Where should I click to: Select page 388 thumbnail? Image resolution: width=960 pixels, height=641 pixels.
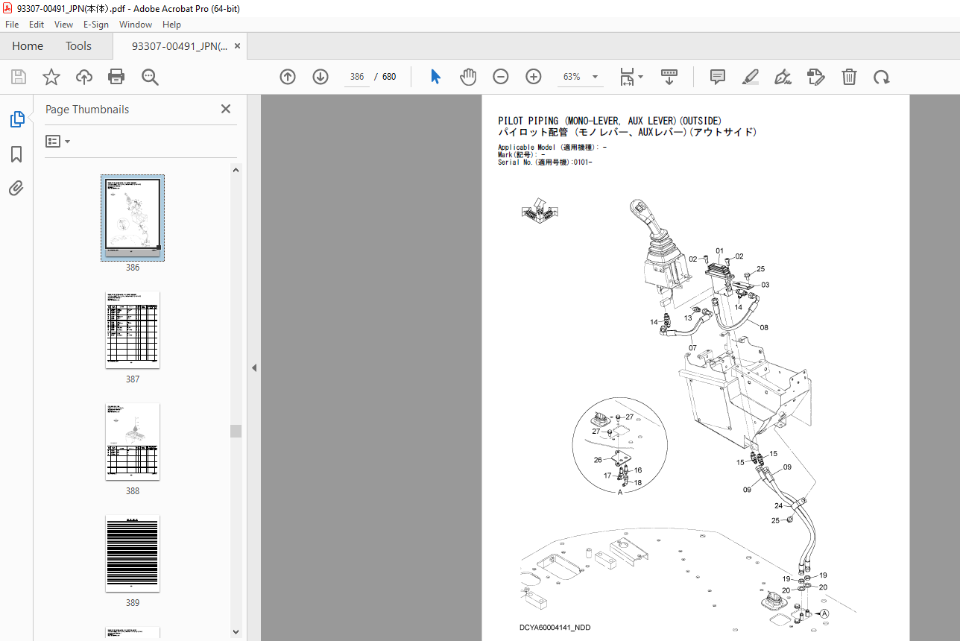tap(133, 442)
